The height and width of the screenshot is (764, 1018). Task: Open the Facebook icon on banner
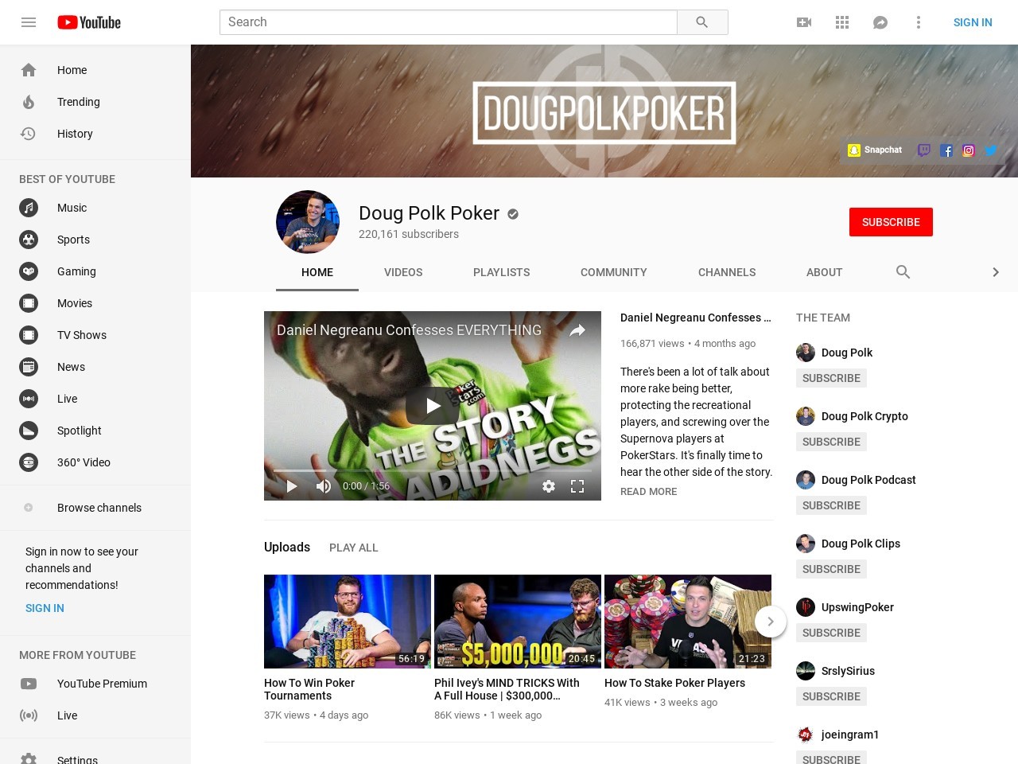946,150
